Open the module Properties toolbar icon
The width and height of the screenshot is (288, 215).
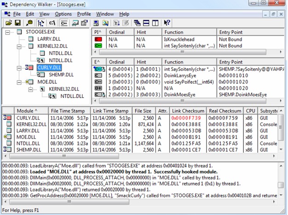coord(84,23)
